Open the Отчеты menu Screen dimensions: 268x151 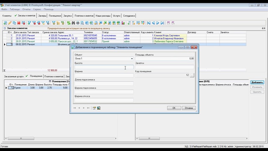(x=26, y=9)
